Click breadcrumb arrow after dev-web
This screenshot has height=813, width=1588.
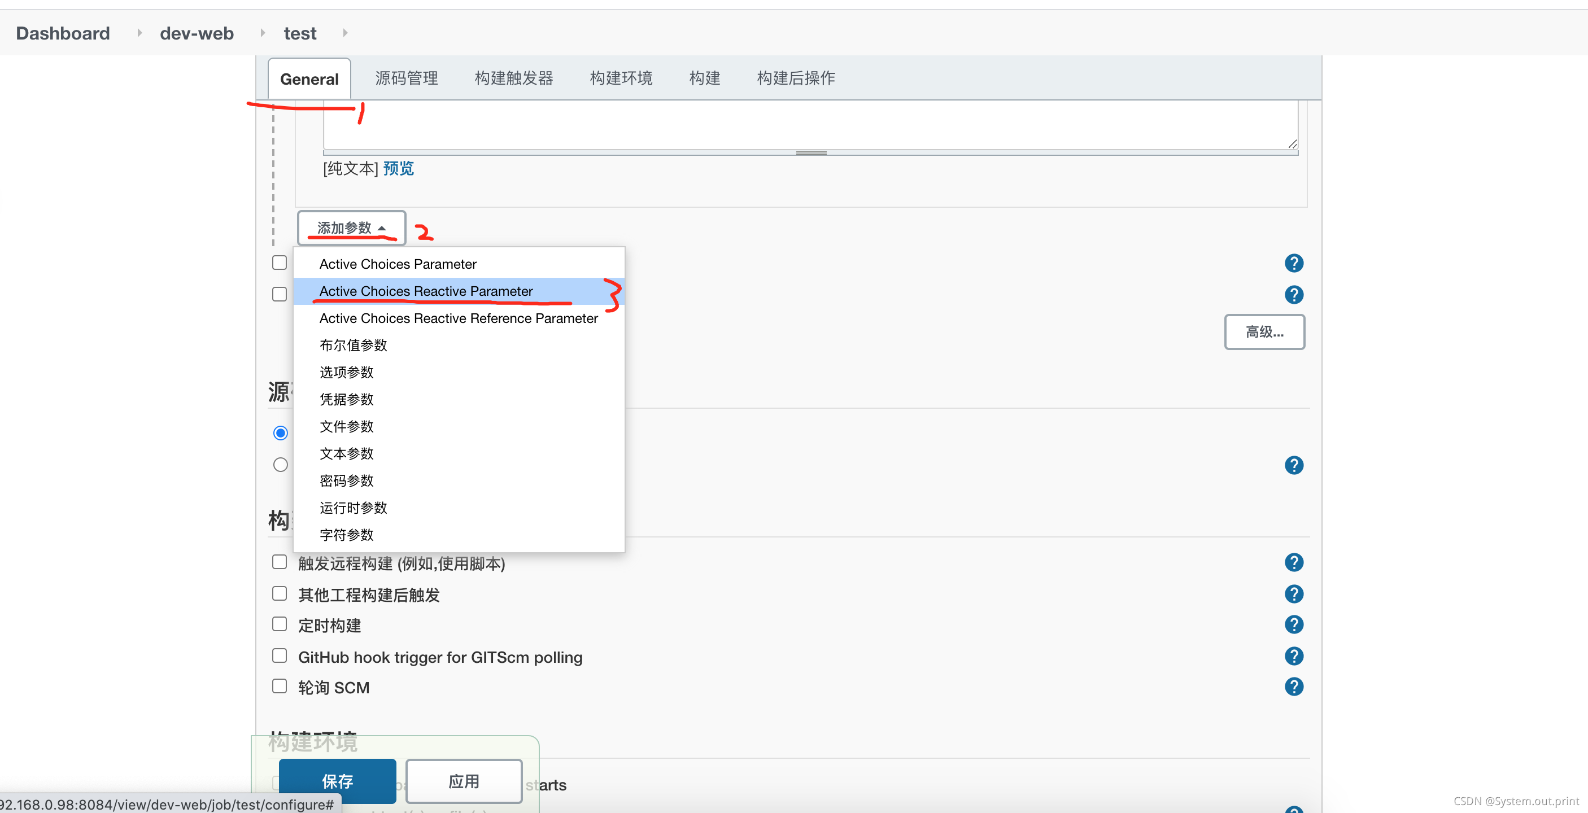(x=263, y=33)
